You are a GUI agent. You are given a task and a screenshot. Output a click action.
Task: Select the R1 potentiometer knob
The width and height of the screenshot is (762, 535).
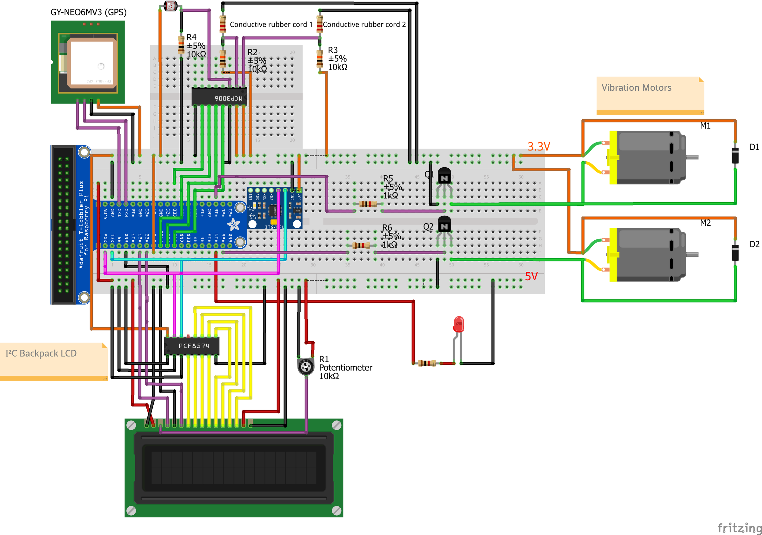[306, 367]
